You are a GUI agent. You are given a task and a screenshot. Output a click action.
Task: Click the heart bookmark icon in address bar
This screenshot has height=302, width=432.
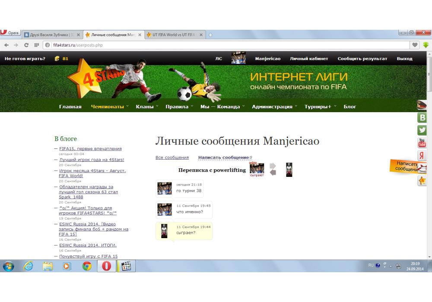pyautogui.click(x=415, y=45)
